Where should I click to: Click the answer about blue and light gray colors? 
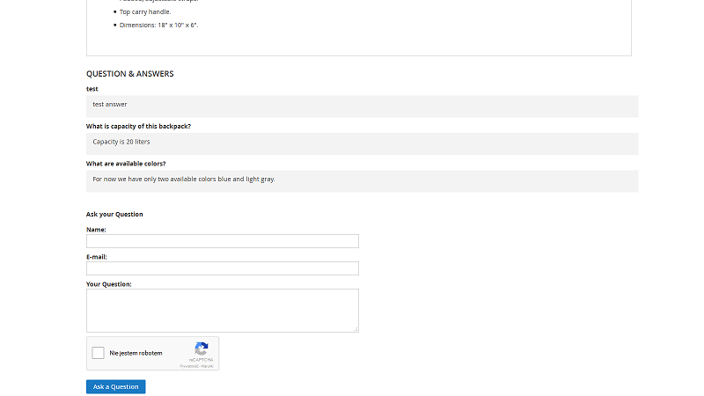(x=184, y=180)
